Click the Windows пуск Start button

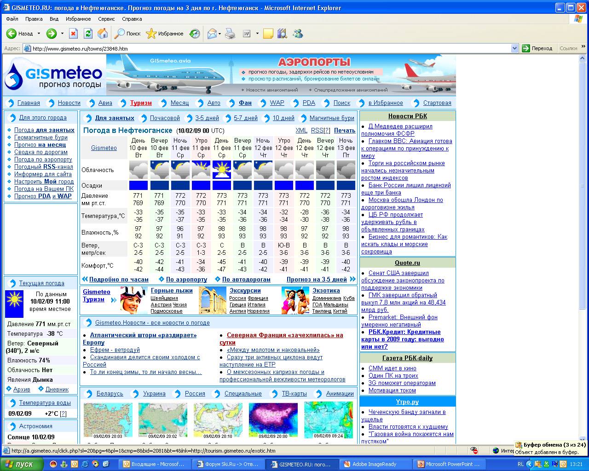click(23, 464)
